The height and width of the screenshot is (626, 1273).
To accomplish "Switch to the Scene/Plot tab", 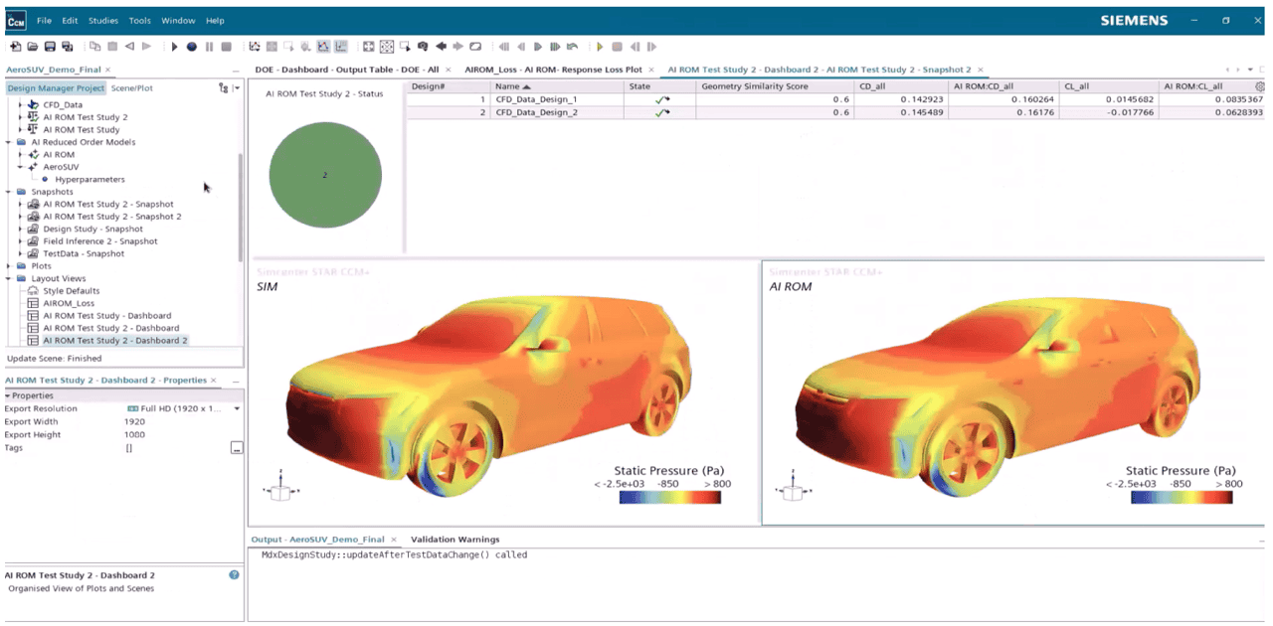I will pyautogui.click(x=132, y=88).
